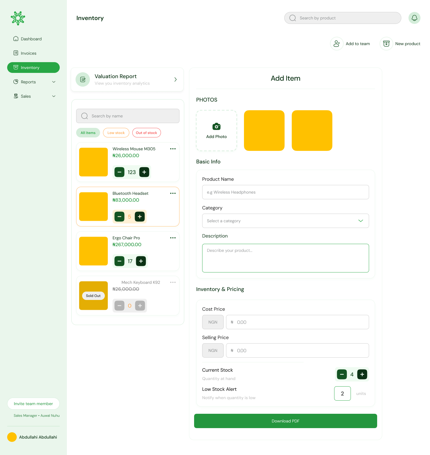Viewport: 430px width, 455px height.
Task: Increase Current Stock quantity
Action: tap(362, 374)
